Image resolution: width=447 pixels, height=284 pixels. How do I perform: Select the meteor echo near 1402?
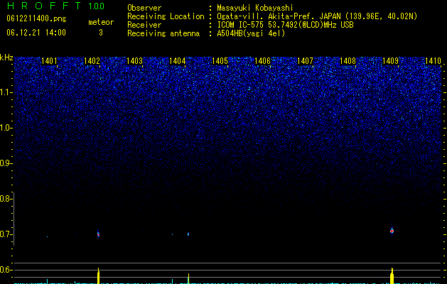pyautogui.click(x=98, y=234)
